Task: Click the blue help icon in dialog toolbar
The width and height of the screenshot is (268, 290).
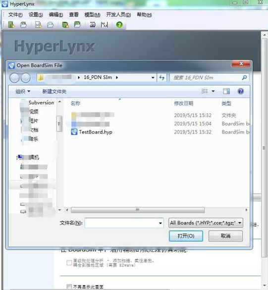Action: (241, 91)
